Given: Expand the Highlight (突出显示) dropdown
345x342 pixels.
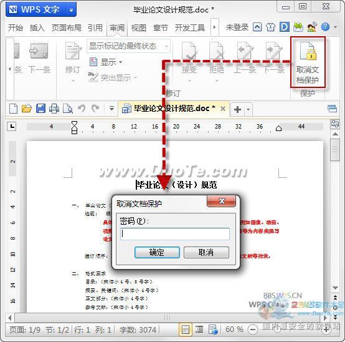Looking at the screenshot, I should tap(135, 77).
